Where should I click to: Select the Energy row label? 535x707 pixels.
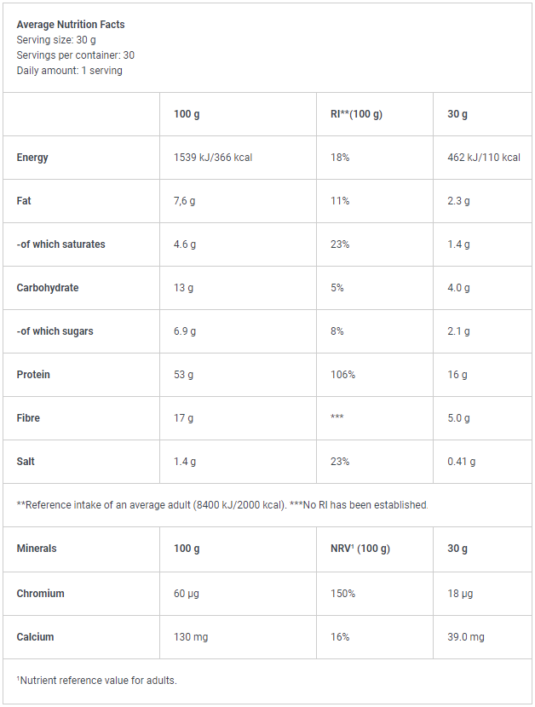(32, 158)
